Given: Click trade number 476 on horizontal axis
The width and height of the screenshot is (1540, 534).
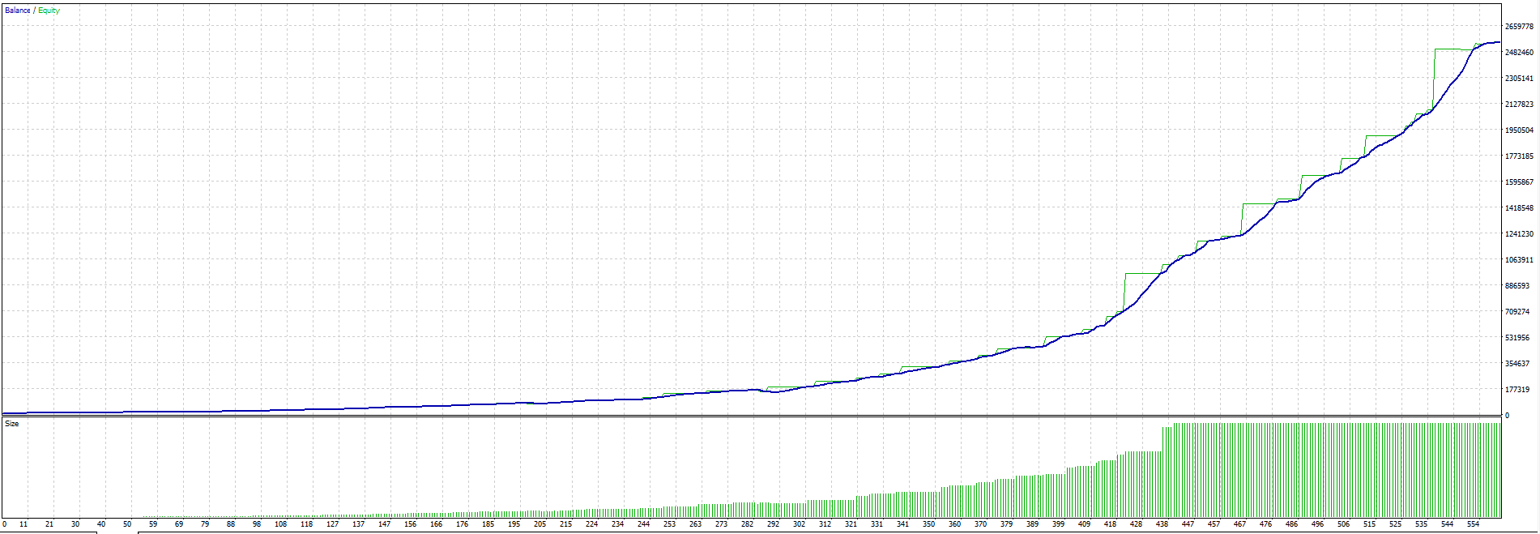Looking at the screenshot, I should tap(1265, 524).
